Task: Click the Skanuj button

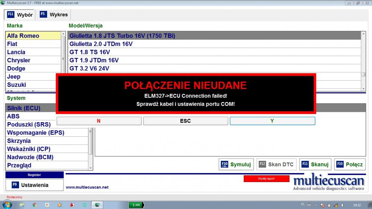Action: point(315,164)
